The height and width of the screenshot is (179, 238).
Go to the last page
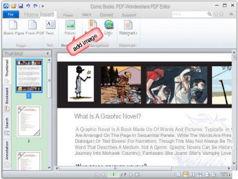click(x=137, y=175)
